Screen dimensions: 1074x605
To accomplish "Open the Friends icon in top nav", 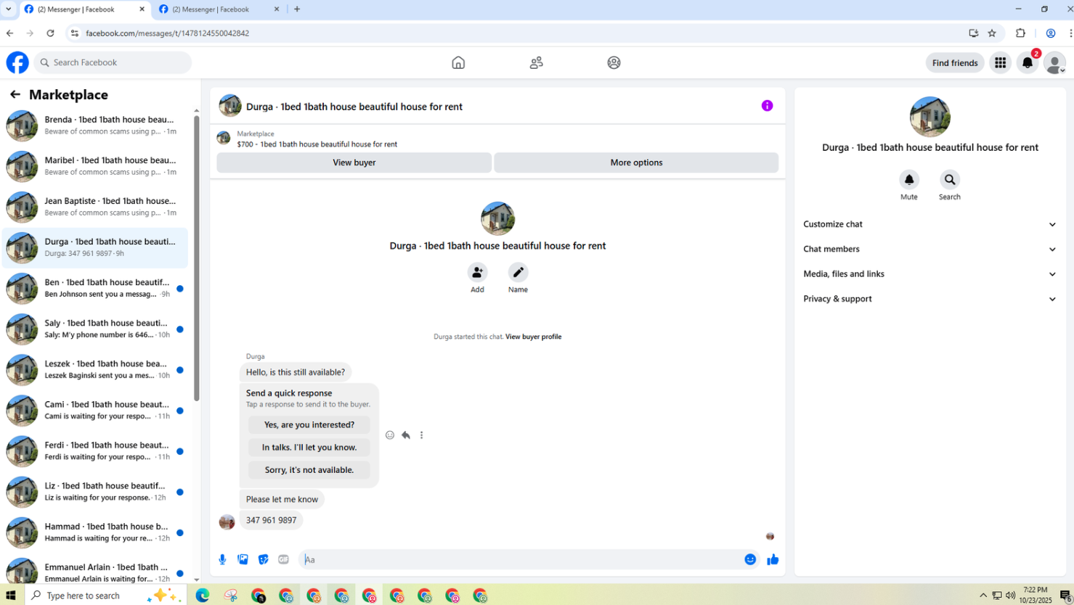I will click(537, 62).
